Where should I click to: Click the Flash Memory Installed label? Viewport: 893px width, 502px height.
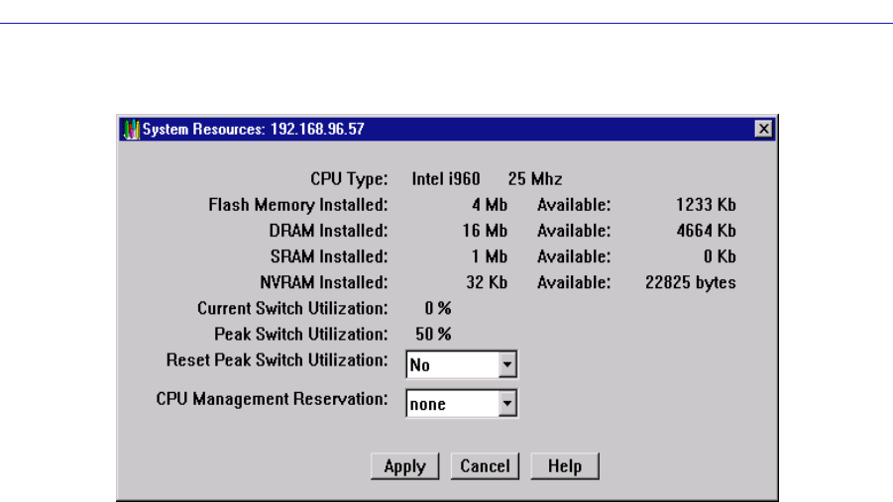(x=298, y=205)
